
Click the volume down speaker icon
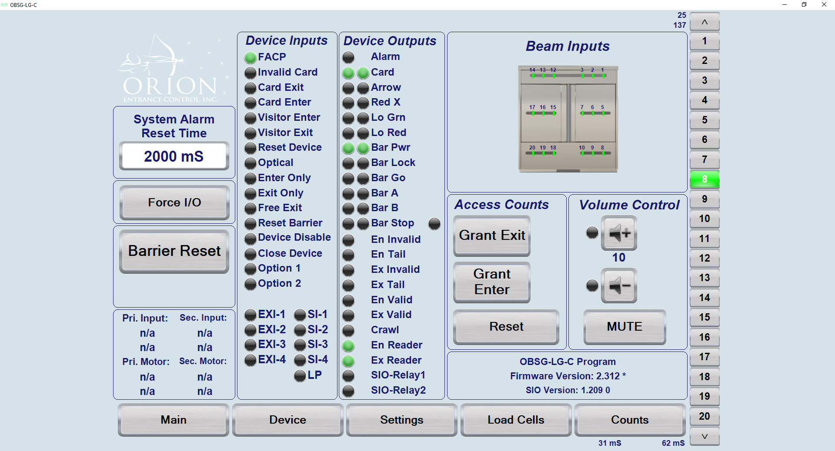click(x=619, y=285)
